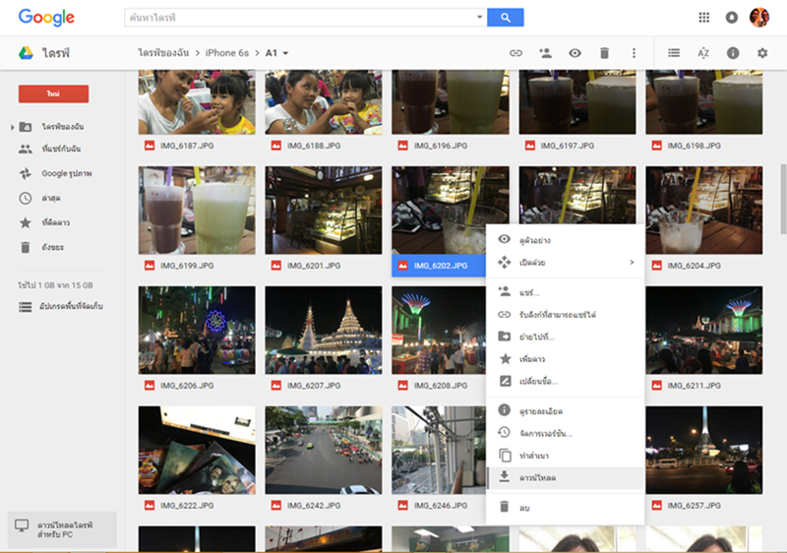Select IMG_6201.JPG thumbnail
Viewport: 787px width, 553px height.
(x=324, y=211)
